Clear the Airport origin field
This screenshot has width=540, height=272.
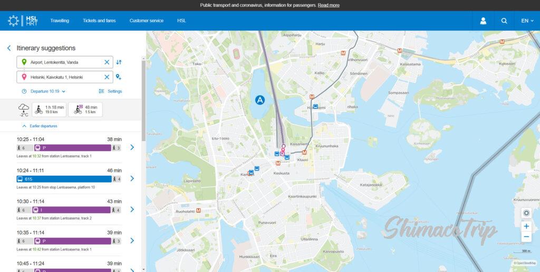coord(107,62)
